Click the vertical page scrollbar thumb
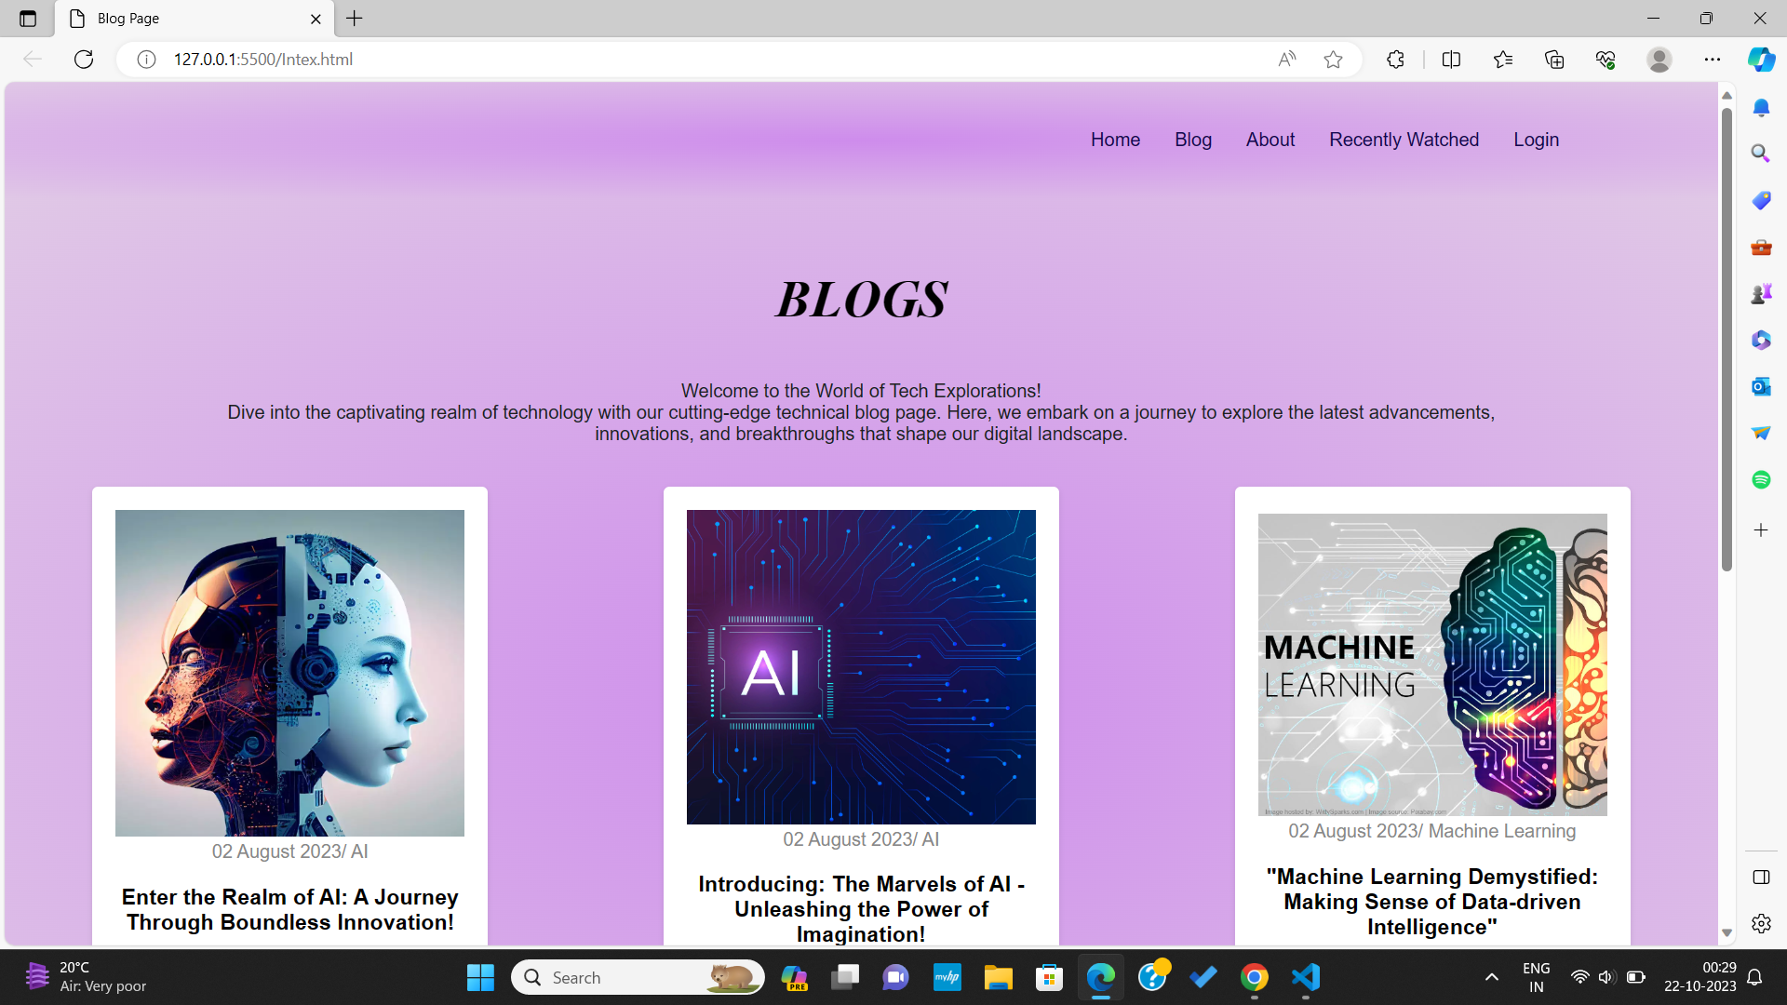1787x1005 pixels. pos(1727,335)
